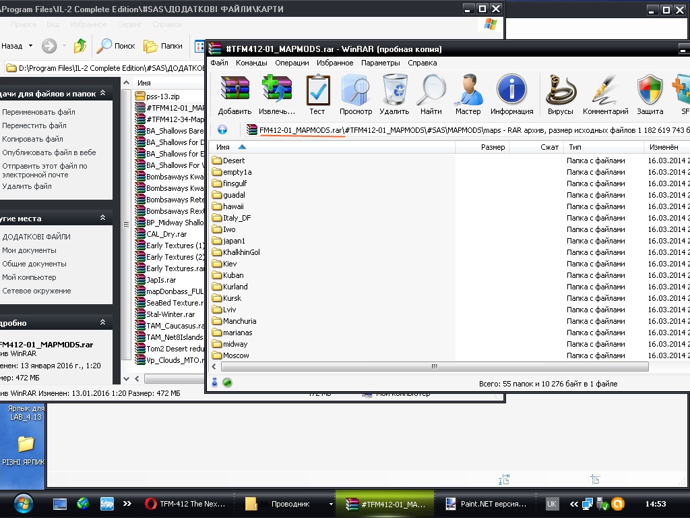Select CAL_Dry.rar in Explorer list
690x518 pixels.
click(x=161, y=234)
